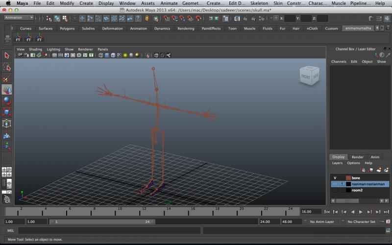Pick the Paint Selection tool
The image size is (392, 245).
[x=7, y=78]
